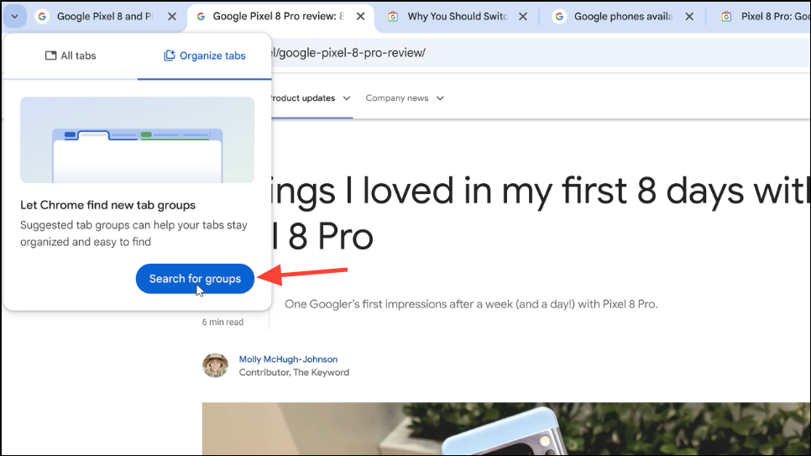Click the Google favicon on first tab
Image resolution: width=811 pixels, height=456 pixels.
tap(43, 17)
